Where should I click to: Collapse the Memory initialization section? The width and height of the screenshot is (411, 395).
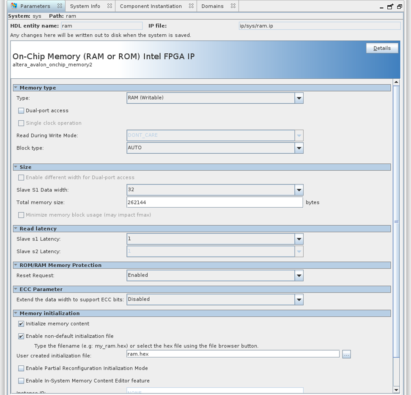[16, 313]
